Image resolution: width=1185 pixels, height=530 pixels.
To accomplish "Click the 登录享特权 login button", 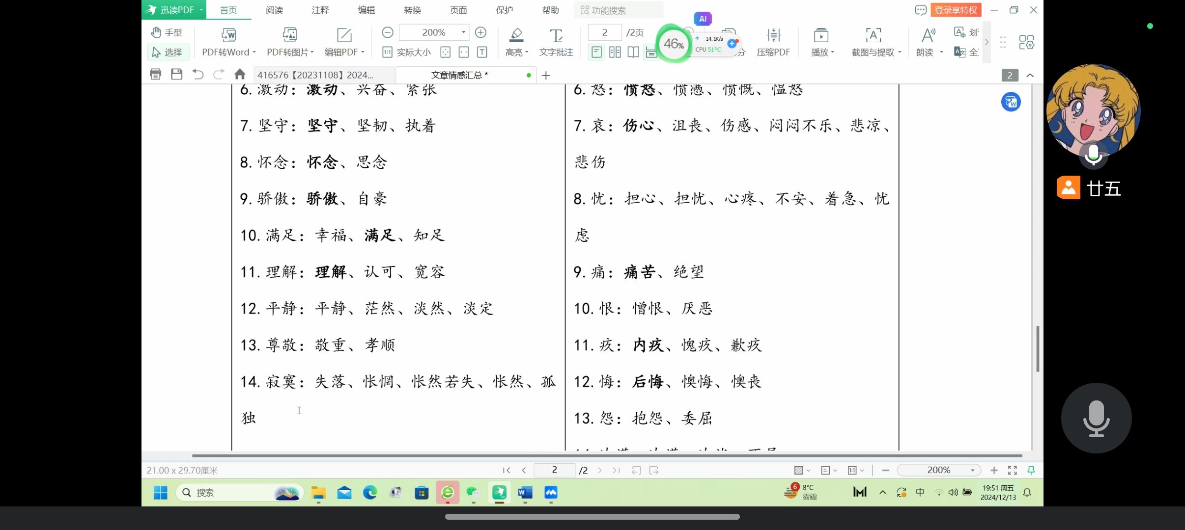I will click(x=956, y=10).
